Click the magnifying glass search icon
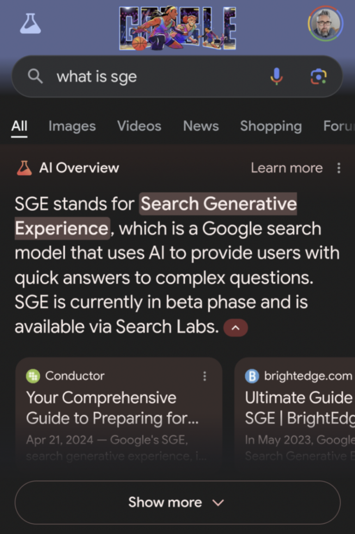355x534 pixels. [x=36, y=76]
